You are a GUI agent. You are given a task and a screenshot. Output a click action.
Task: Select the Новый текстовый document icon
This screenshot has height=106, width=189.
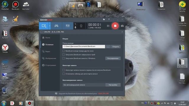click(182, 79)
